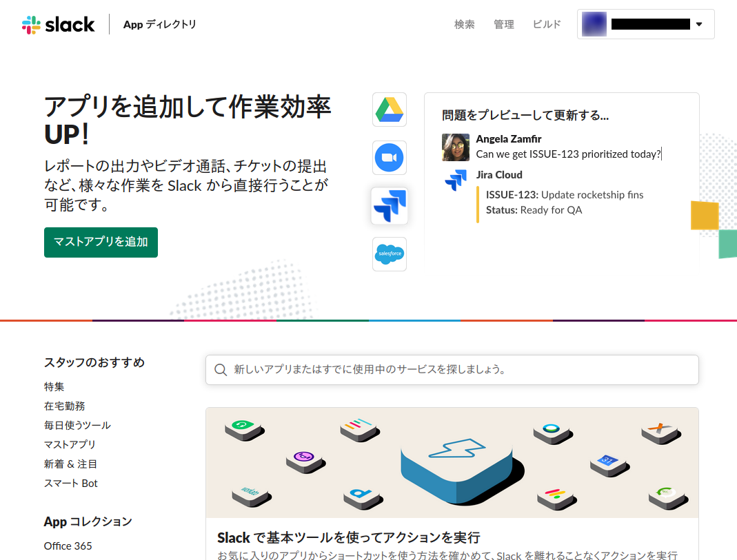Click the ISSUE-123 Update rocketship fins text
The height and width of the screenshot is (560, 737).
pos(565,195)
